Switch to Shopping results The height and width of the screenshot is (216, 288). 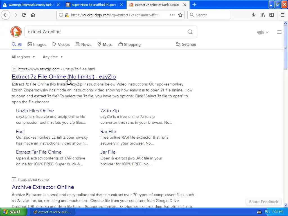pos(129,44)
